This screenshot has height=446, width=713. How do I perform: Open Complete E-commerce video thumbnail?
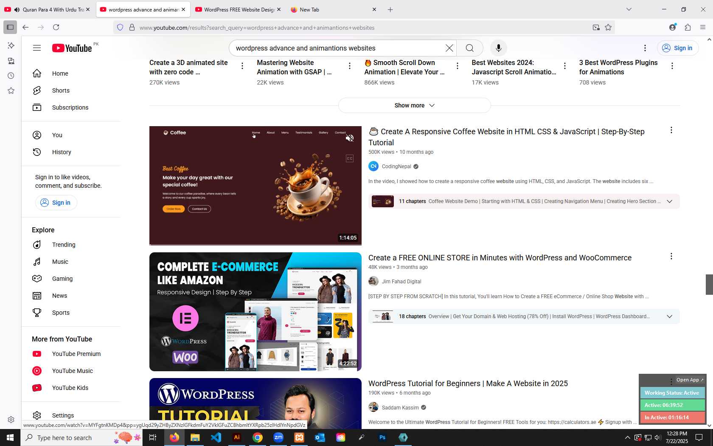click(x=255, y=312)
